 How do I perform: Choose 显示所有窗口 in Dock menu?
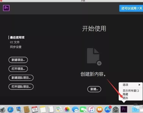click(131, 91)
